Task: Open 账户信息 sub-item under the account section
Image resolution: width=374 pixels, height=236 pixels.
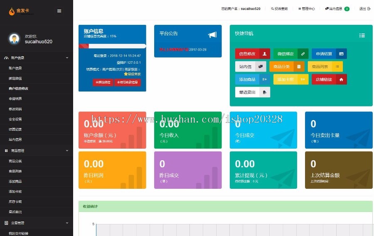Action: point(15,68)
